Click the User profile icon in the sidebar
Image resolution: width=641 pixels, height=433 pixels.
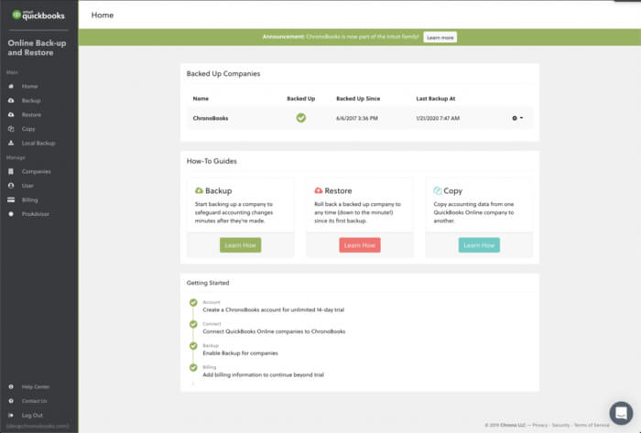tap(11, 186)
